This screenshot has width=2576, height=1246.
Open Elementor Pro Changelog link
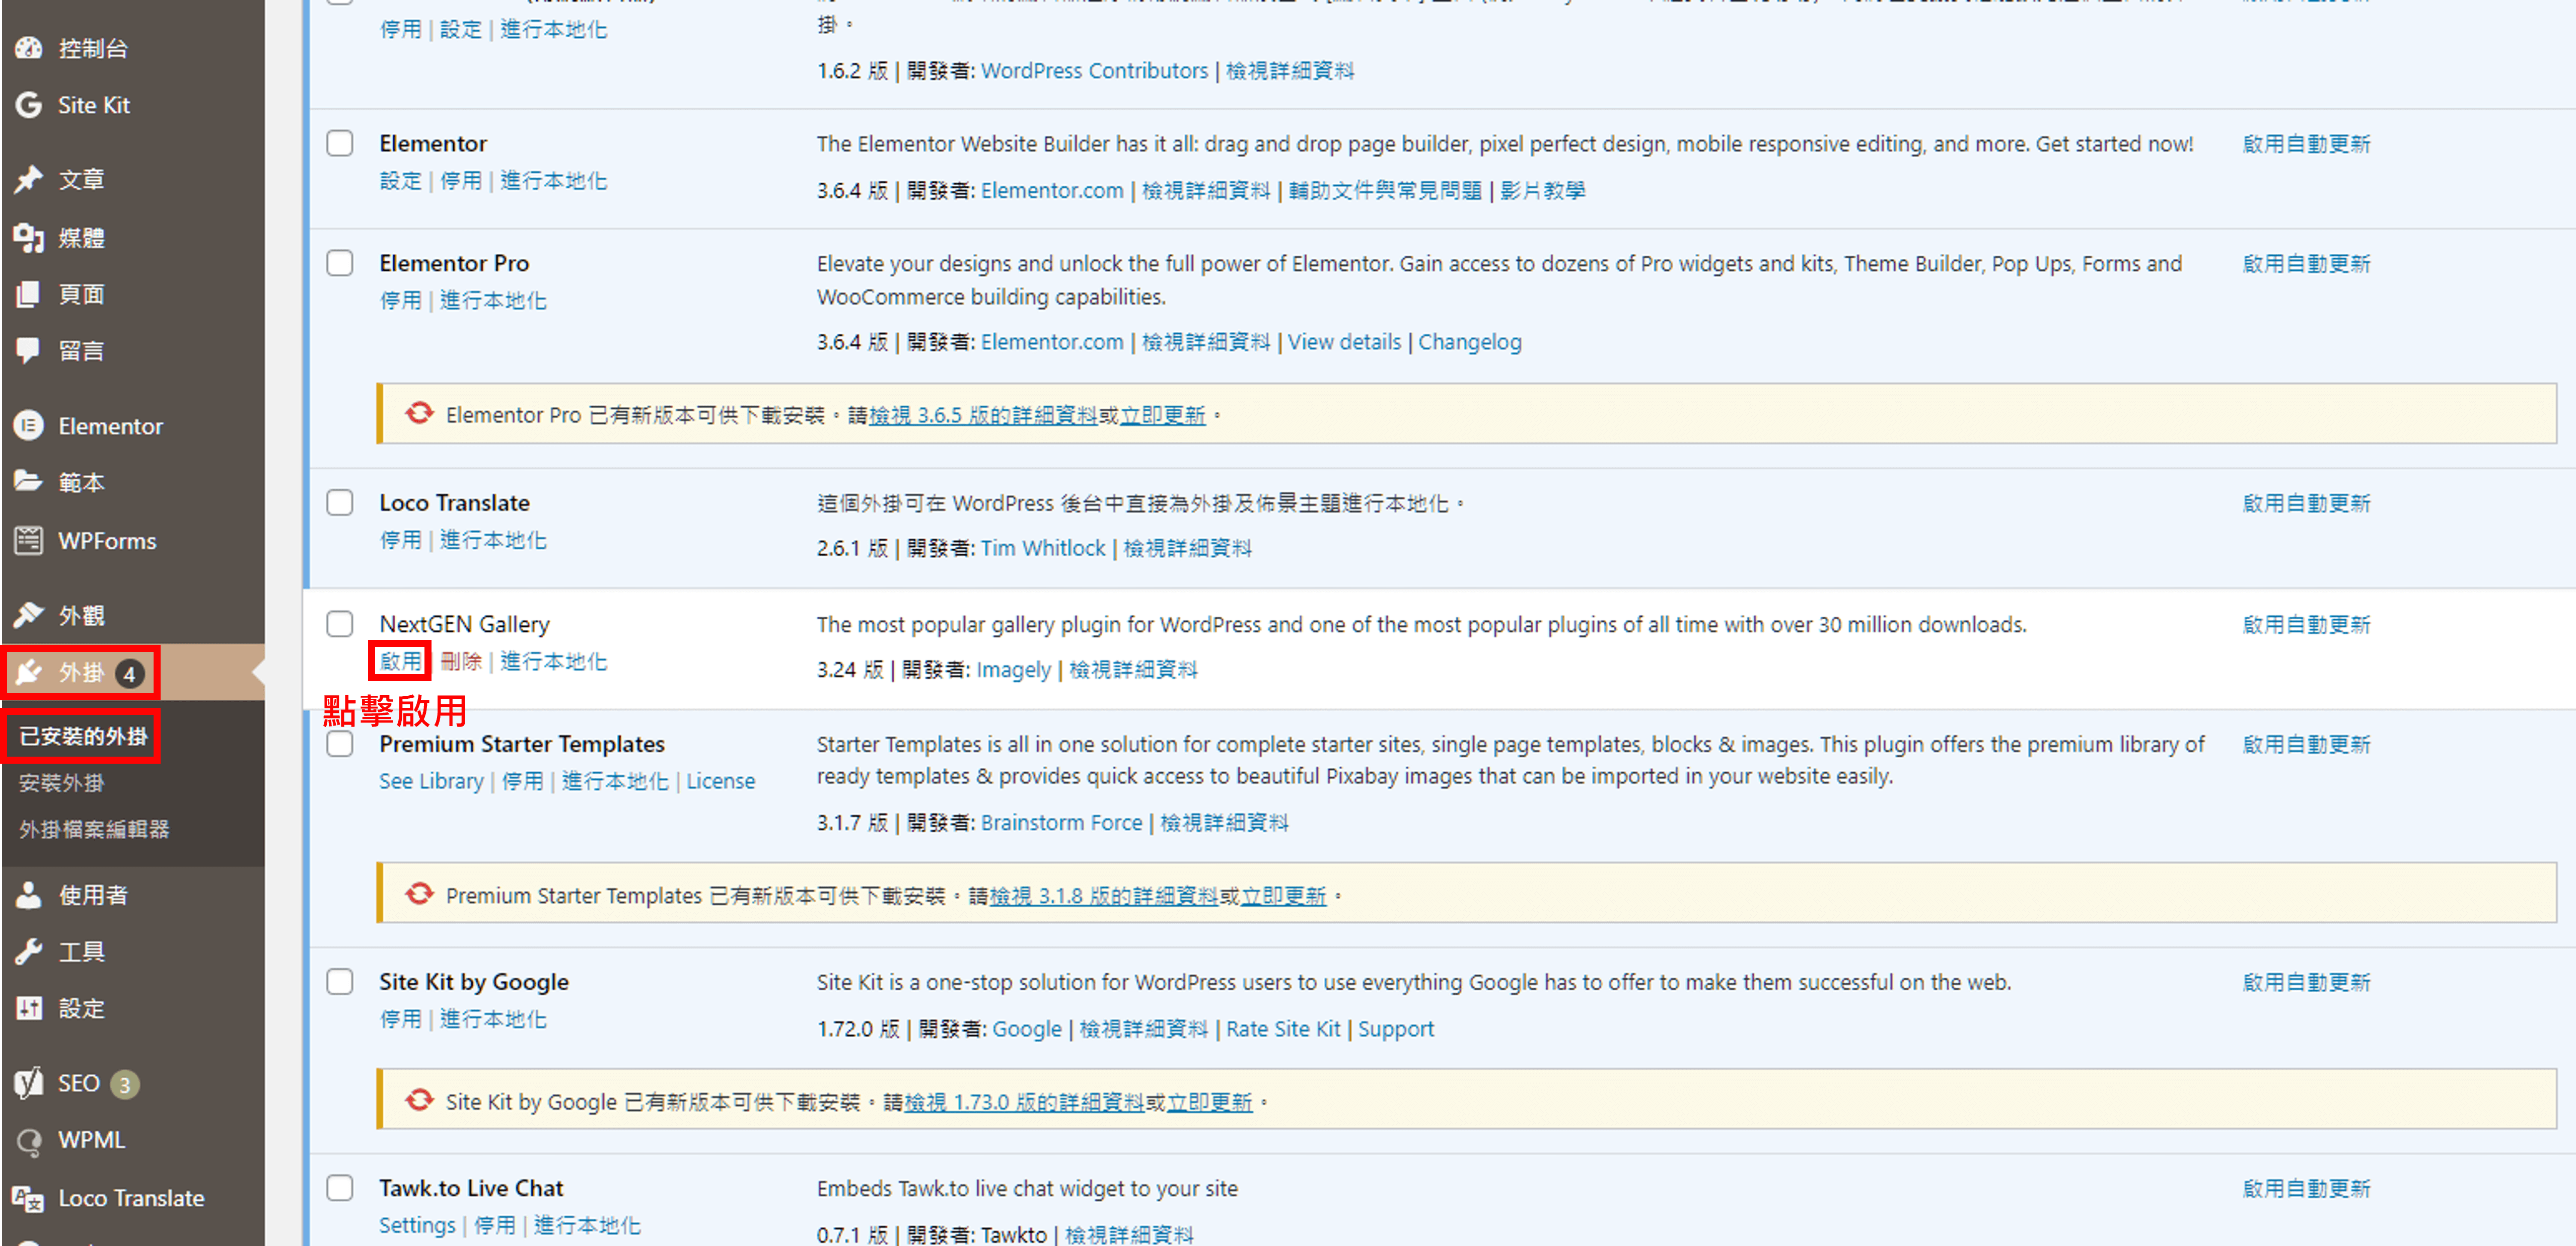tap(1469, 342)
